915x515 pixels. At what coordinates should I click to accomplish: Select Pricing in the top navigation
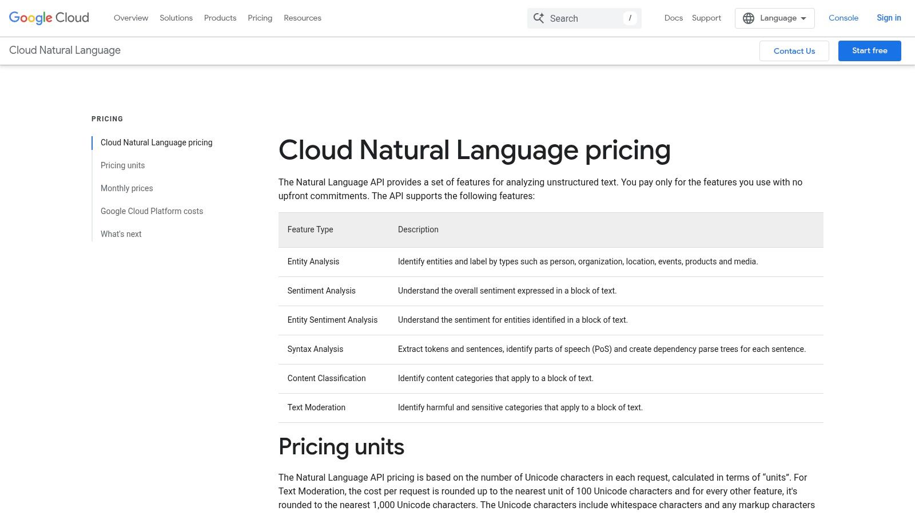260,18
